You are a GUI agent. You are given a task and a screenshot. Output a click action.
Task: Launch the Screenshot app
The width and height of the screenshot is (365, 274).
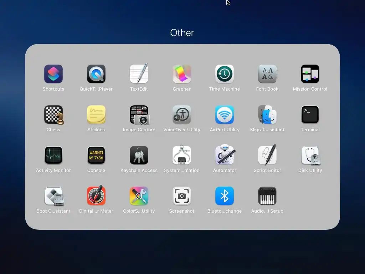click(x=182, y=196)
